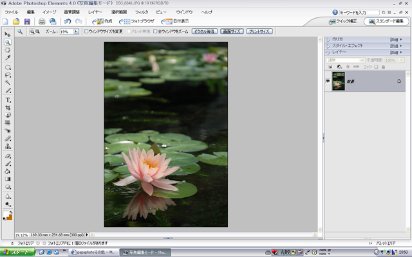
Task: Select the Paint Bucket tool
Action: (x=8, y=172)
